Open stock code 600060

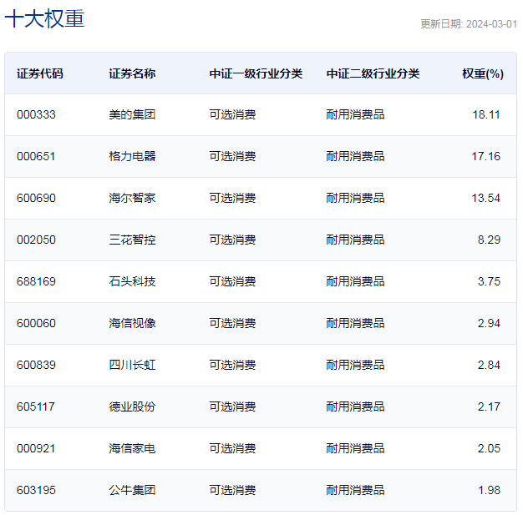[36, 323]
